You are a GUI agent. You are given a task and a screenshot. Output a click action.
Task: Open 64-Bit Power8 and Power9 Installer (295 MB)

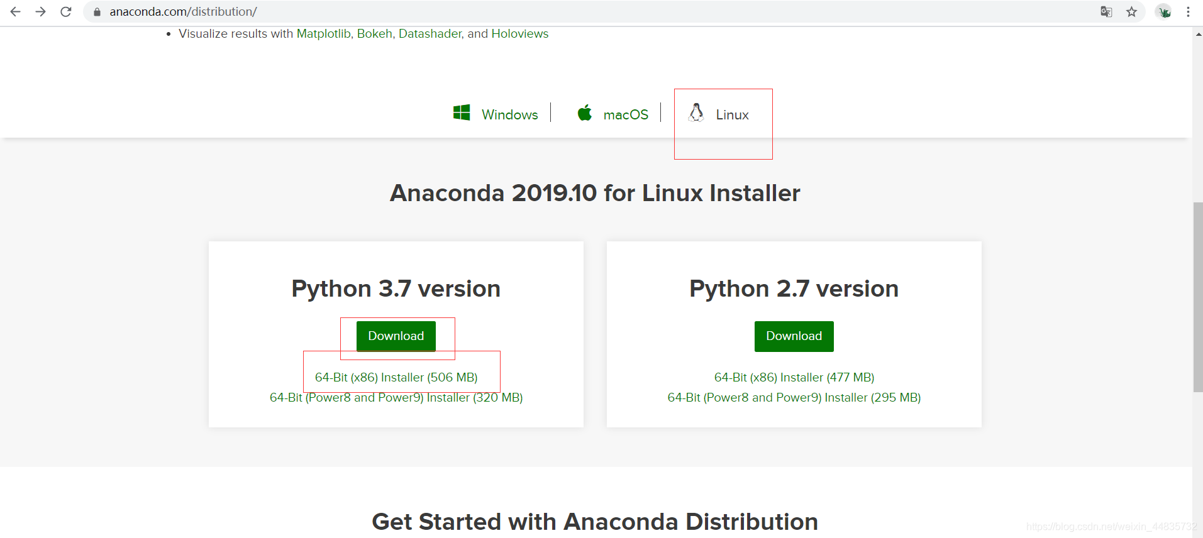point(794,397)
